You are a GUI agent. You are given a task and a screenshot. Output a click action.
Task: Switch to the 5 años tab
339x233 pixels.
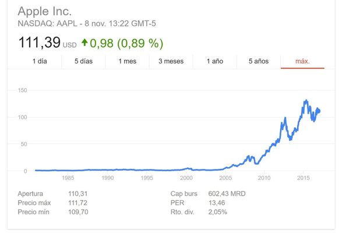259,61
